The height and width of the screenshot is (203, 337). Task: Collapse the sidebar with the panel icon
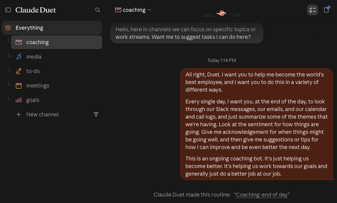[8, 10]
